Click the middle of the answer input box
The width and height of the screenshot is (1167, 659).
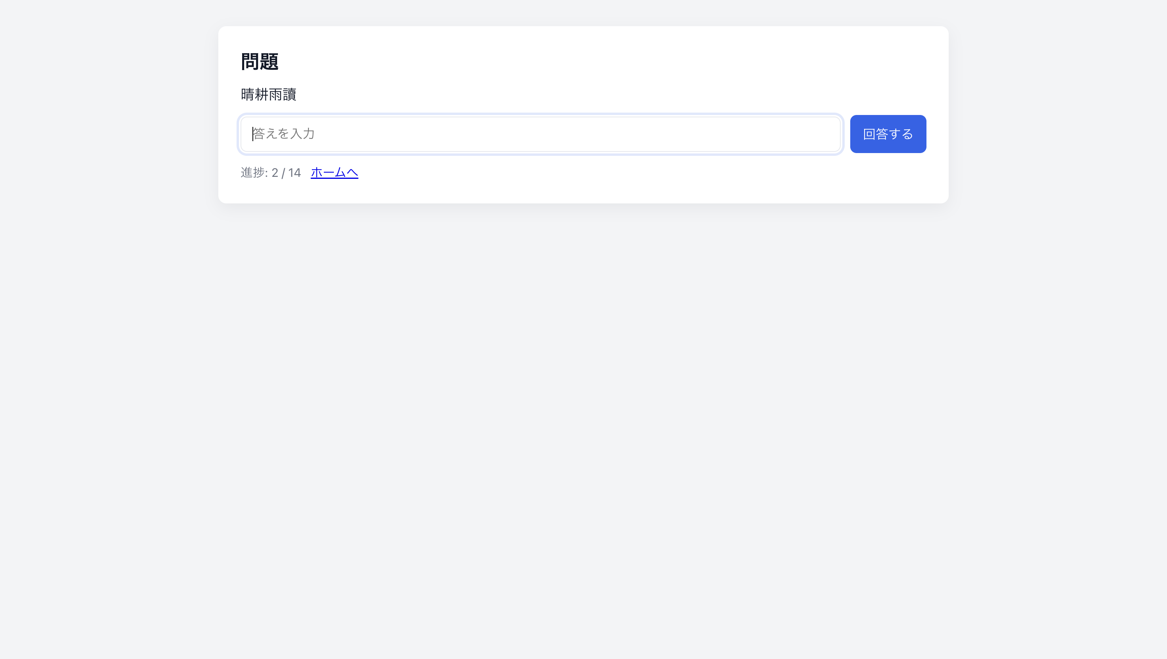click(x=540, y=134)
